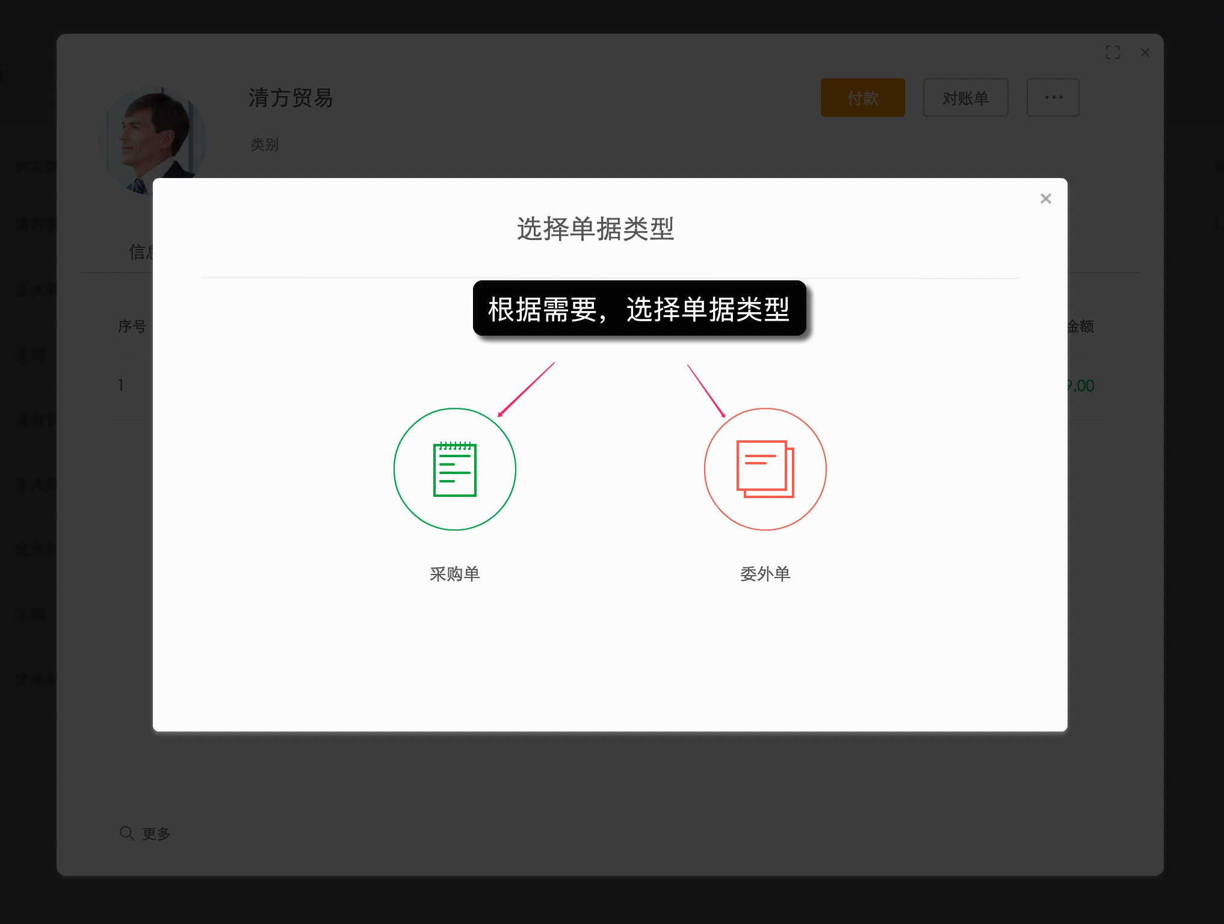
Task: Enter fullscreen using the expand icon
Action: click(1113, 52)
